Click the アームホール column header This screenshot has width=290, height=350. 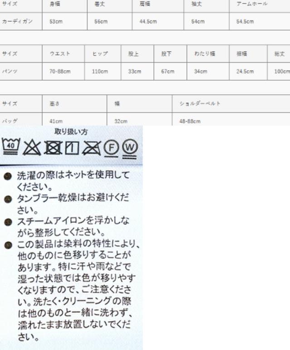pyautogui.click(x=251, y=4)
